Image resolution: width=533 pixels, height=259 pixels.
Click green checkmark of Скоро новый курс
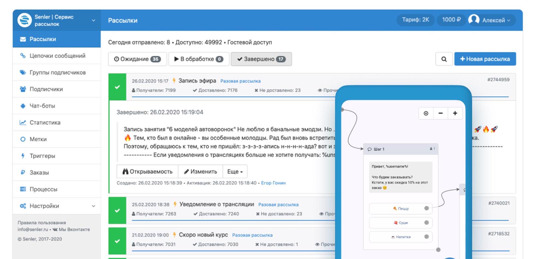coord(117,241)
